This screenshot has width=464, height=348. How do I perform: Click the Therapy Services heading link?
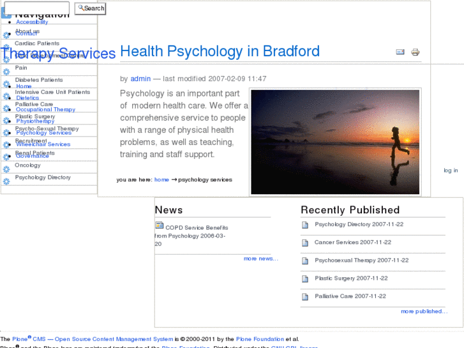58,54
